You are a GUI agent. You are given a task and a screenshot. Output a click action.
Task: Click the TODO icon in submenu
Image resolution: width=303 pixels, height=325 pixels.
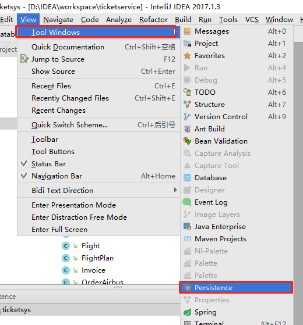(187, 92)
